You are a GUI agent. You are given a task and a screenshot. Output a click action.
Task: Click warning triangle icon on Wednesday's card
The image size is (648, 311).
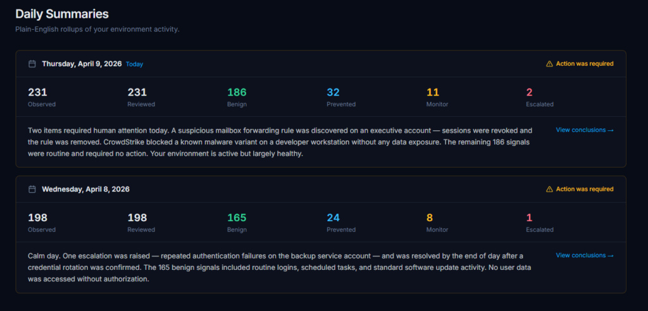tap(549, 189)
